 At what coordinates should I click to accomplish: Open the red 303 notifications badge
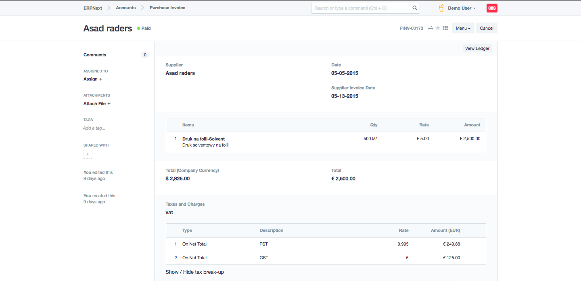click(x=492, y=8)
